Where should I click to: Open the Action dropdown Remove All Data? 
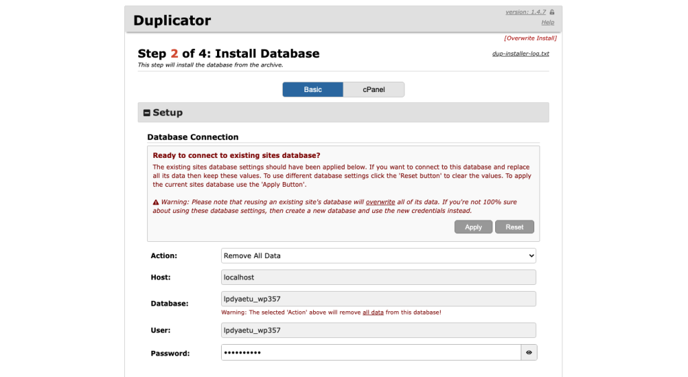(378, 255)
